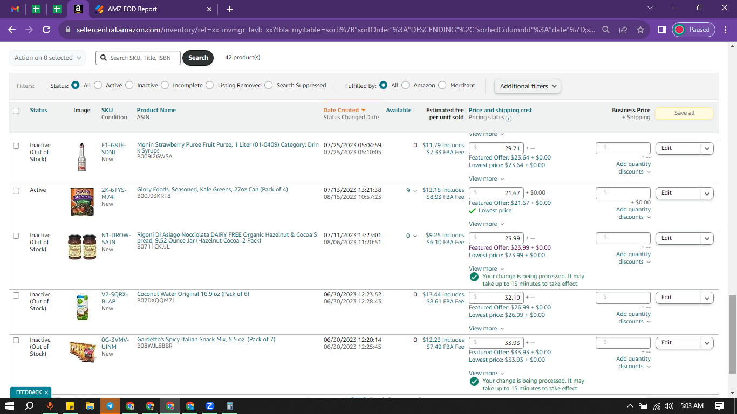Click the Save all button

(x=684, y=113)
